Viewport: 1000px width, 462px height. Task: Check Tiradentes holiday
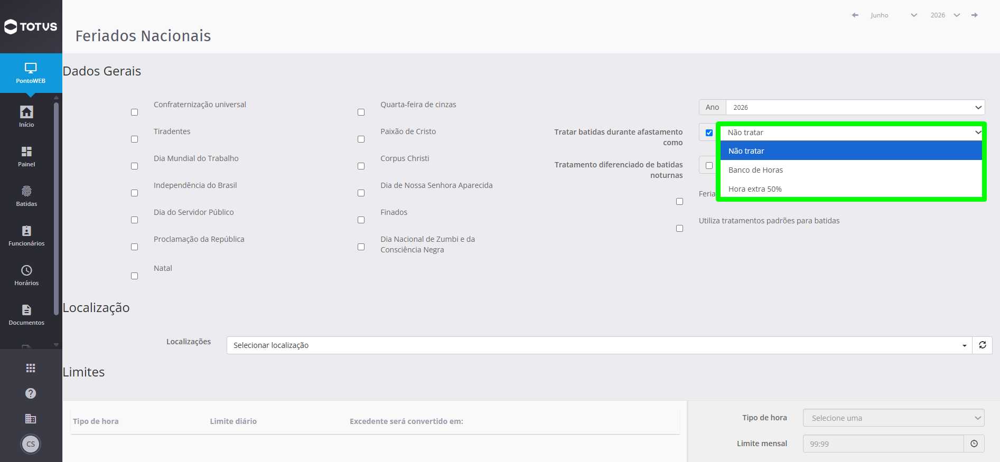pyautogui.click(x=134, y=139)
